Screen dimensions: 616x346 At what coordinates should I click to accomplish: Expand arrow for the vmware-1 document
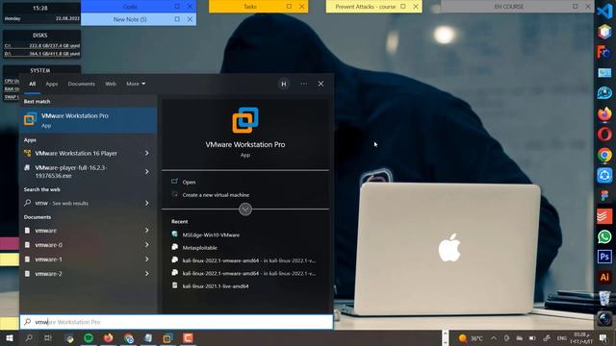[147, 259]
